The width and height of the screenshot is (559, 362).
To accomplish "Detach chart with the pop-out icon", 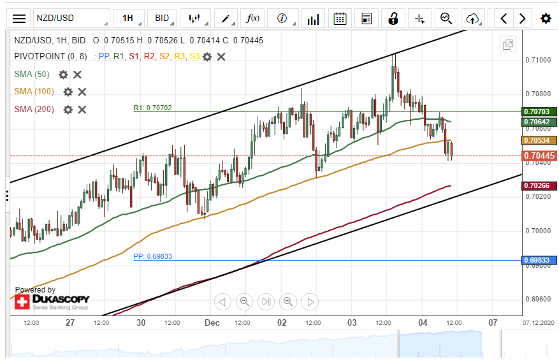I will [x=507, y=45].
